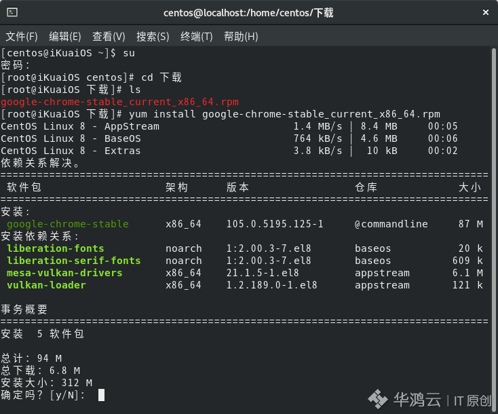The width and height of the screenshot is (498, 414).
Task: Click the '安装大小: 312 M' line
Action: 46,383
